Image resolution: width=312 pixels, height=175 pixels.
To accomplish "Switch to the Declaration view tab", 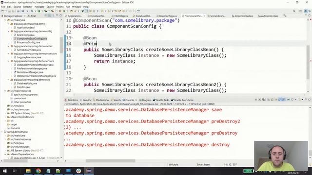I will click(x=101, y=100).
